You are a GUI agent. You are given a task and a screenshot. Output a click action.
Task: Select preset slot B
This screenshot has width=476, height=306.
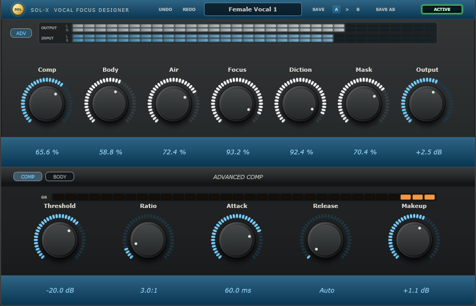[x=358, y=9]
